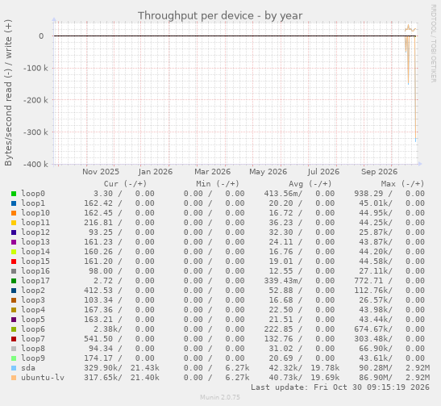Click the ubuntu-lv peach color swatch
441x406 pixels.
[x=14, y=378]
